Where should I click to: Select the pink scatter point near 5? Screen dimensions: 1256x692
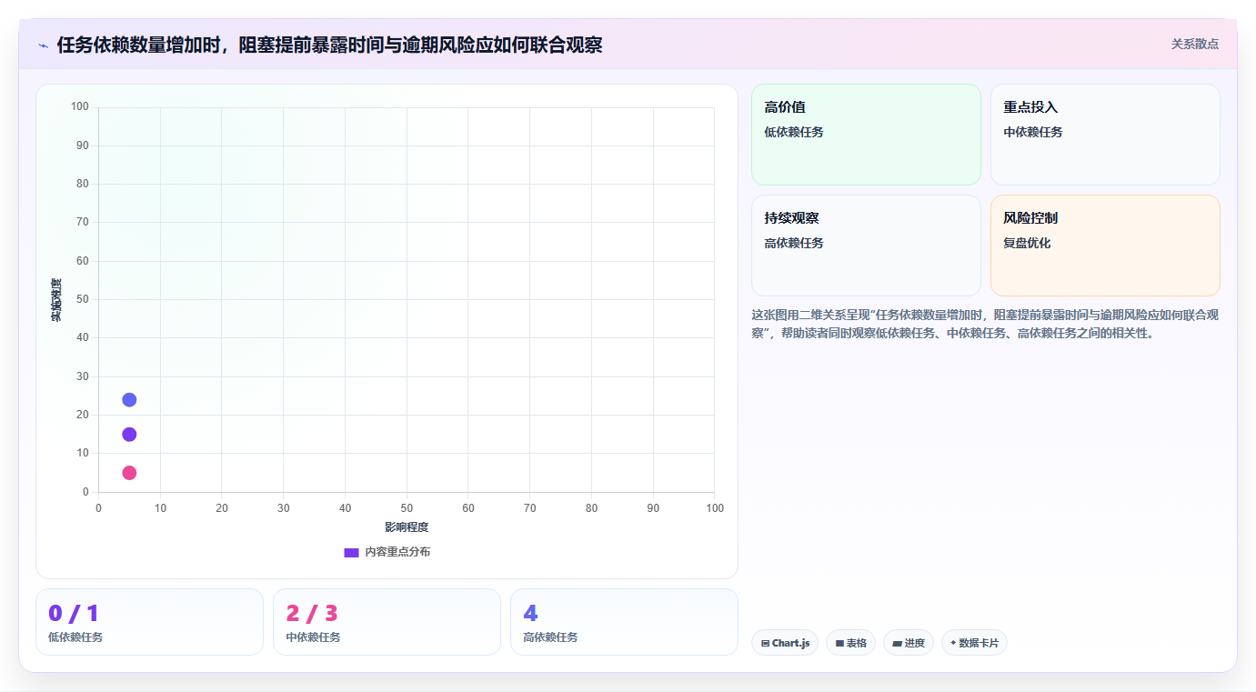(129, 473)
